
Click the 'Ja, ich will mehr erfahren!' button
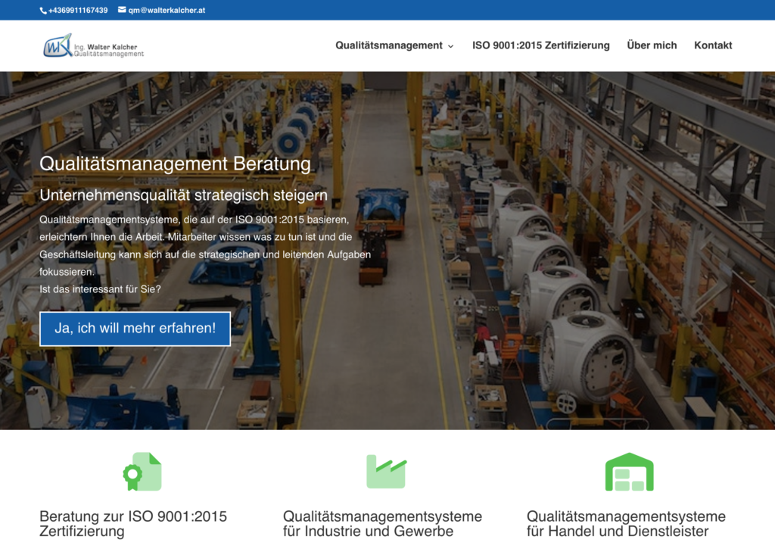point(135,329)
